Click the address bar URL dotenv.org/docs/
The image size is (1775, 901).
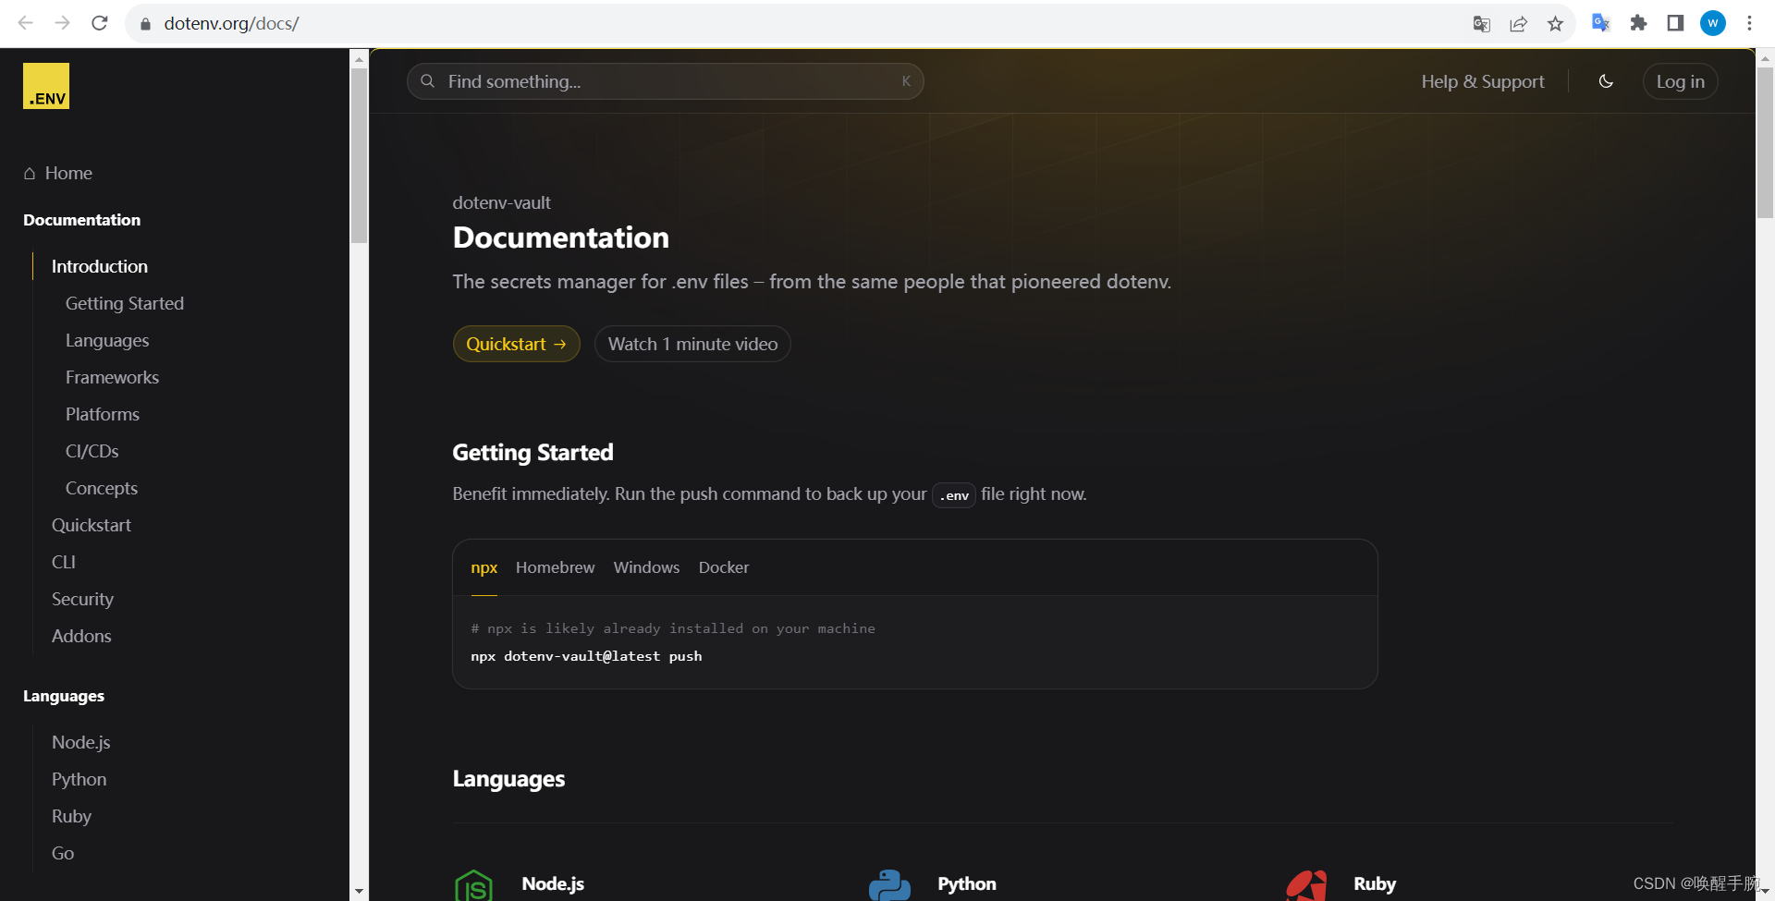pyautogui.click(x=231, y=24)
